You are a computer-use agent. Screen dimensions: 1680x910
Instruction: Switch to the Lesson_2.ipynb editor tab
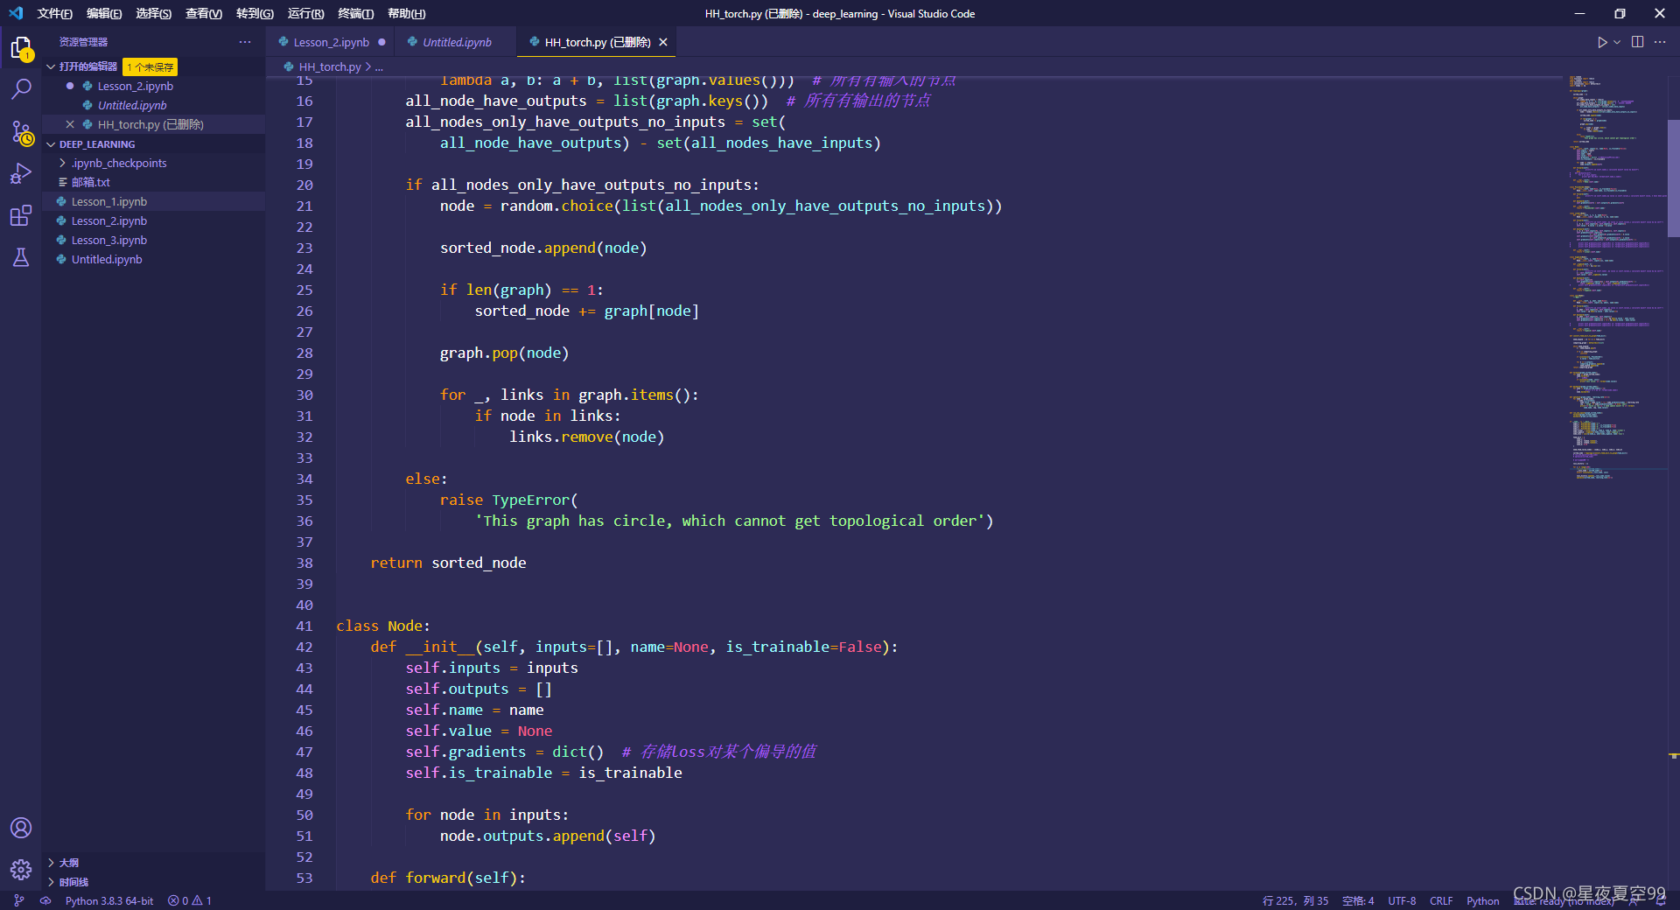(x=331, y=42)
